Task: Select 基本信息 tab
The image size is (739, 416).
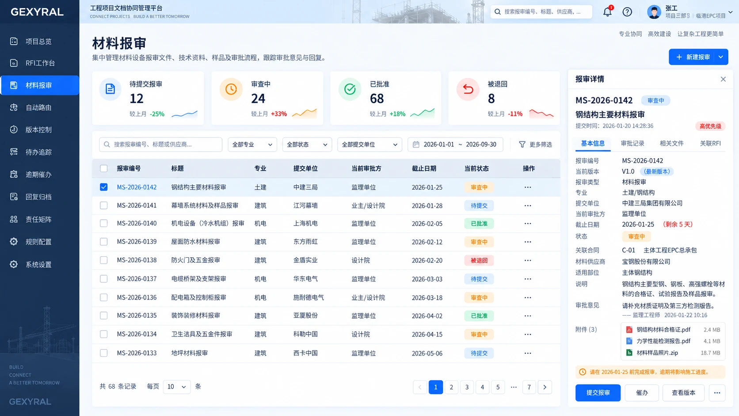Action: tap(593, 143)
